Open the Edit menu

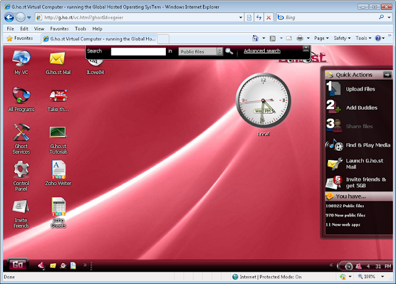tap(24, 28)
